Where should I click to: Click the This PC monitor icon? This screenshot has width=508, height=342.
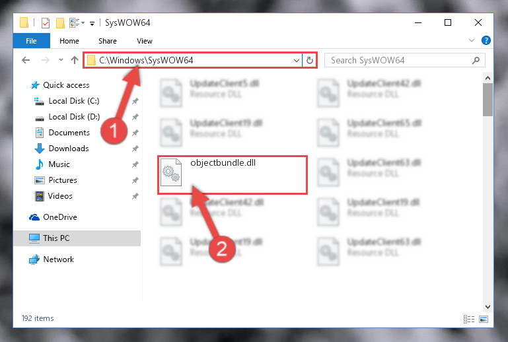click(x=34, y=238)
